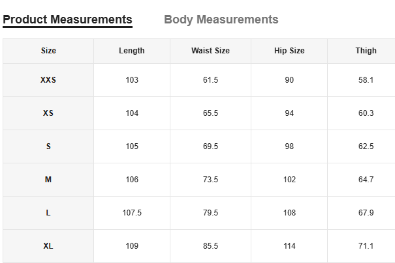The image size is (395, 263).
Task: Select the Hip Size column header
Action: point(289,51)
